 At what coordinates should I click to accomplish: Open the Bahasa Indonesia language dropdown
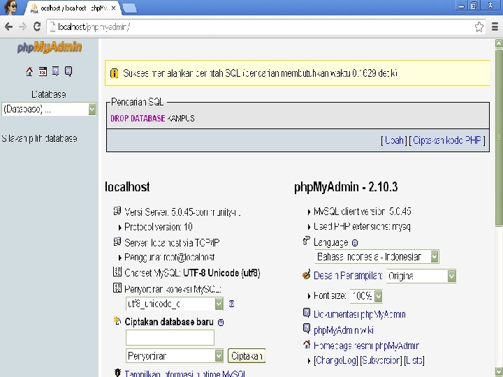point(377,256)
